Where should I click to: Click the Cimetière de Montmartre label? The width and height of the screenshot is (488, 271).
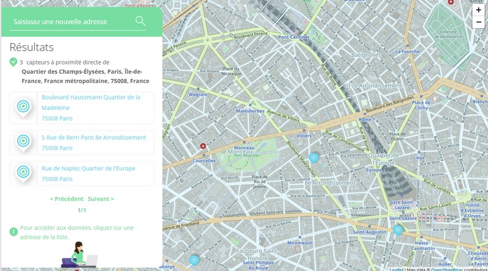pyautogui.click(x=448, y=34)
